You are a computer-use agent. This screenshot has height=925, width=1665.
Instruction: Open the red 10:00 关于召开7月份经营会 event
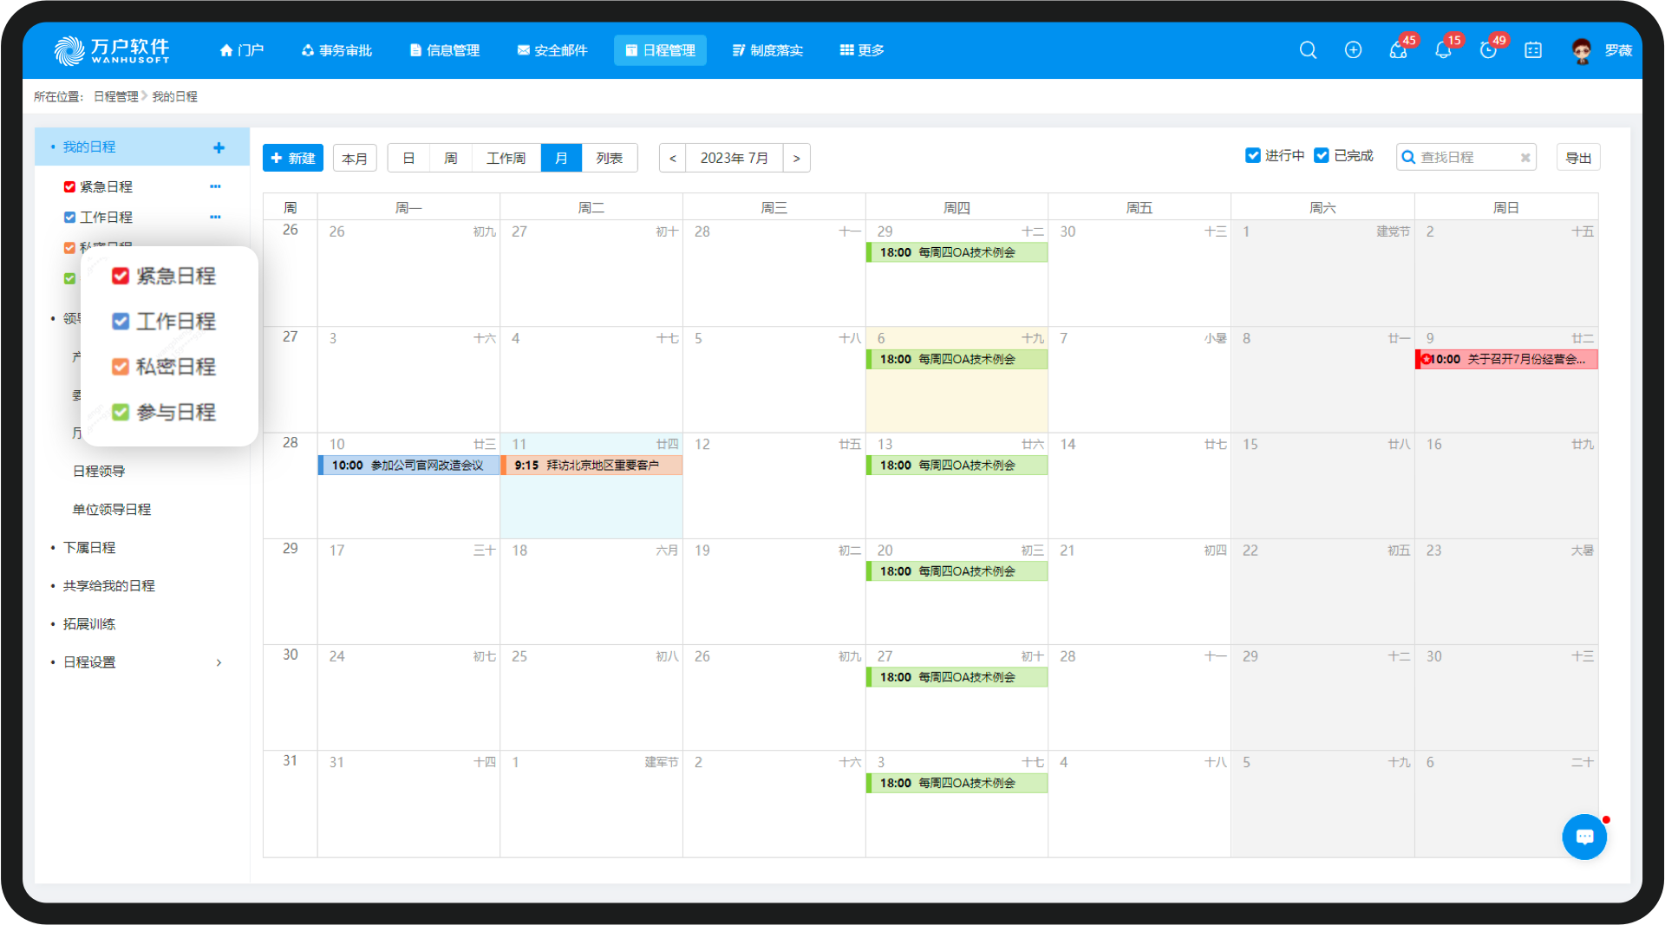pos(1506,359)
